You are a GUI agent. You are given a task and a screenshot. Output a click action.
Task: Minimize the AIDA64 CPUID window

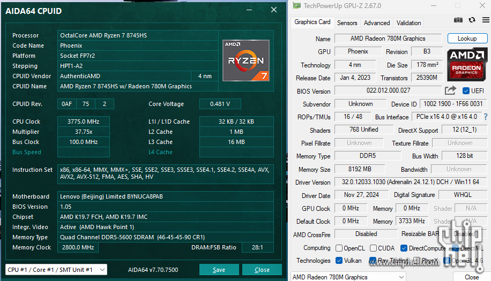pyautogui.click(x=249, y=10)
